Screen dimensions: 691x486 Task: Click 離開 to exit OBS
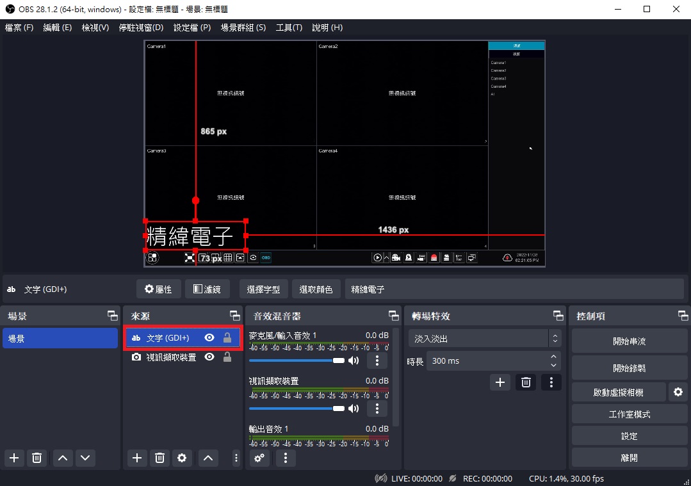coord(630,458)
